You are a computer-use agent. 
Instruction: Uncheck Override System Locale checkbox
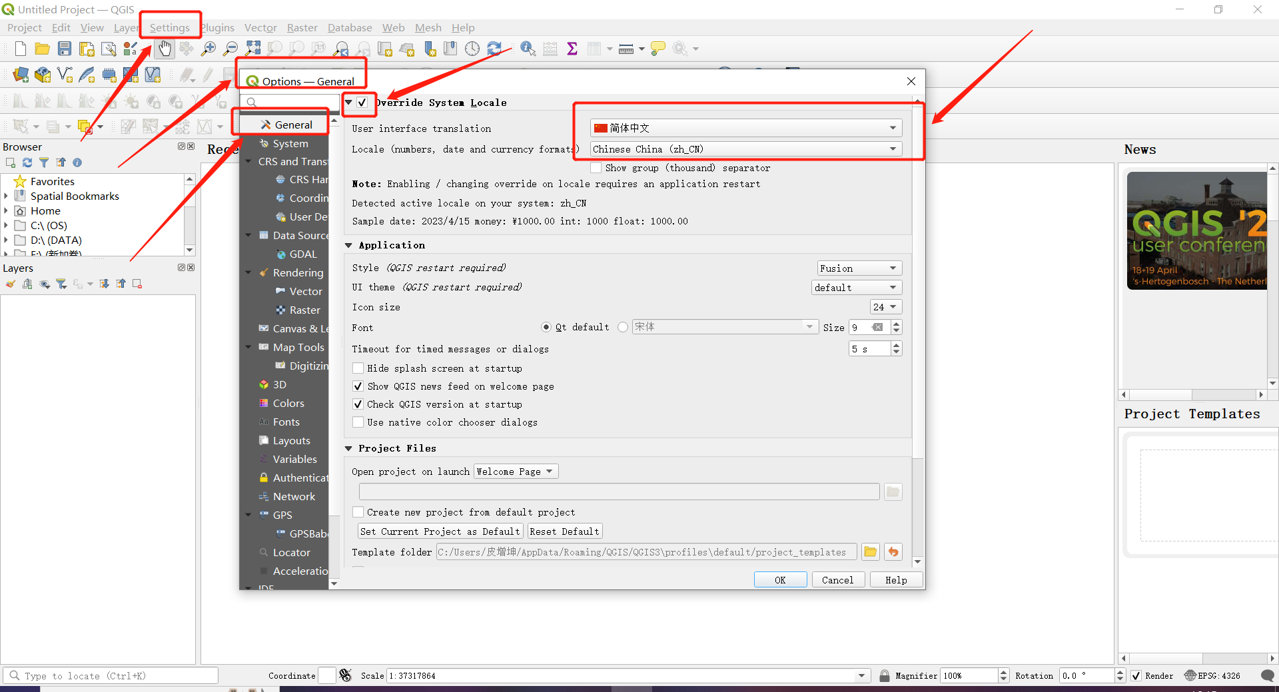[362, 102]
